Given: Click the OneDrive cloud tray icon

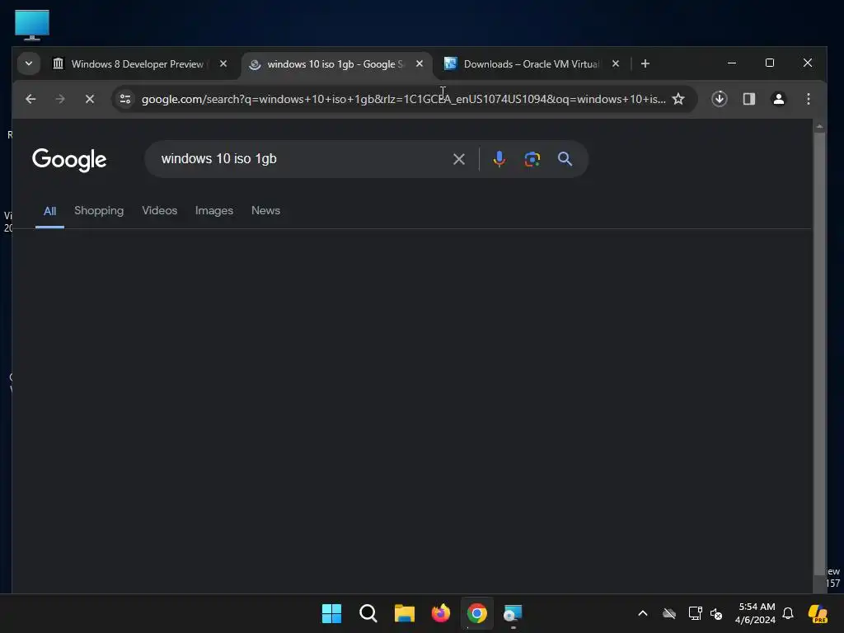Looking at the screenshot, I should pyautogui.click(x=669, y=613).
